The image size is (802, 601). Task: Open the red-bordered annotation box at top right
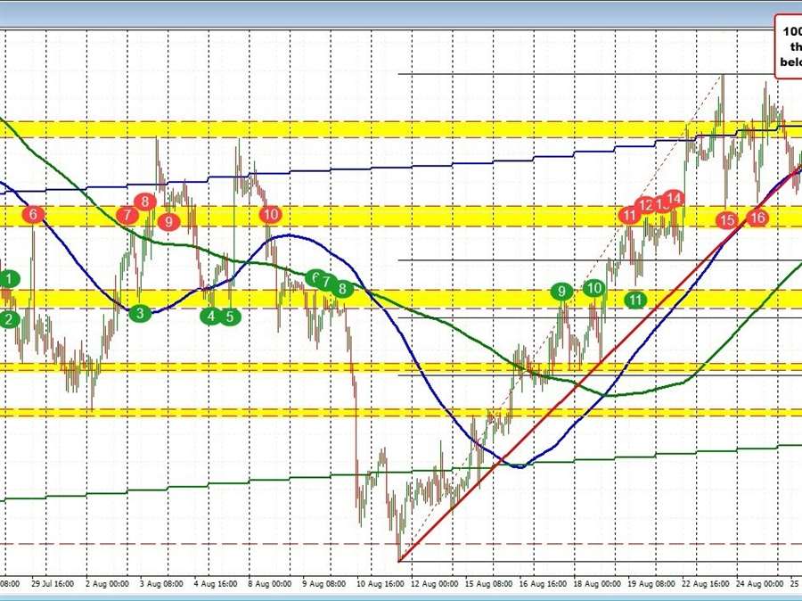(788, 46)
